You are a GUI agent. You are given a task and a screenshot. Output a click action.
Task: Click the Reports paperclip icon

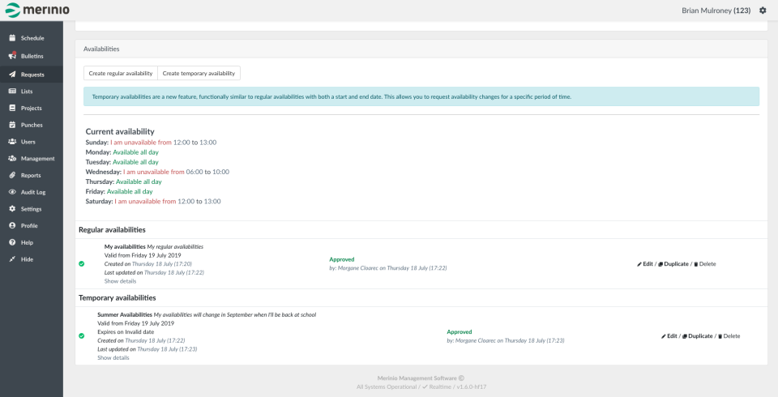click(x=12, y=175)
